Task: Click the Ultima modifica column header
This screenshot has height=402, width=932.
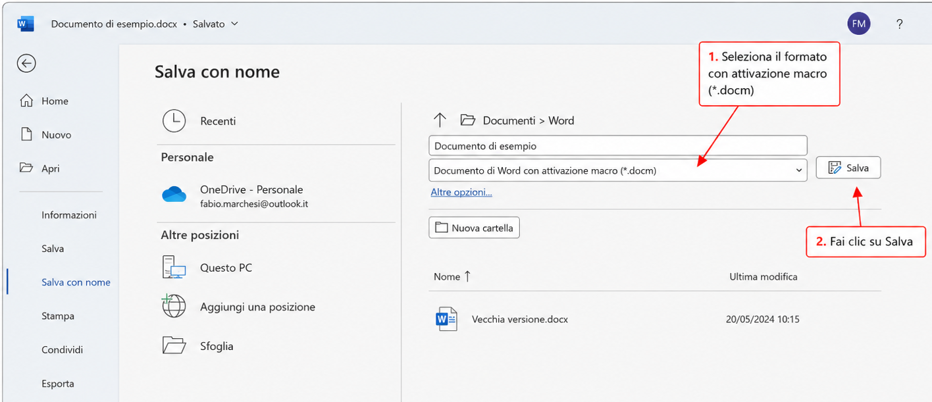Action: 764,276
